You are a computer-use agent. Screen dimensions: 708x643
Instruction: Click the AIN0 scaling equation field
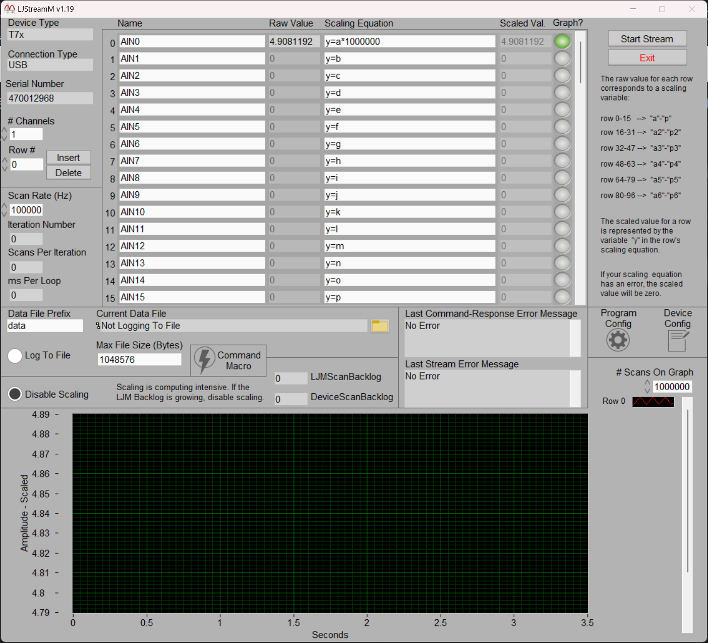(x=409, y=41)
